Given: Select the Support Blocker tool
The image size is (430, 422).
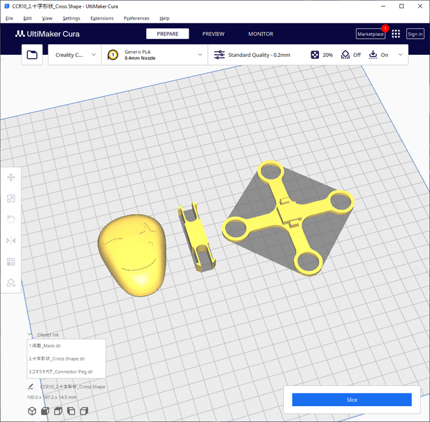Looking at the screenshot, I should 10,283.
